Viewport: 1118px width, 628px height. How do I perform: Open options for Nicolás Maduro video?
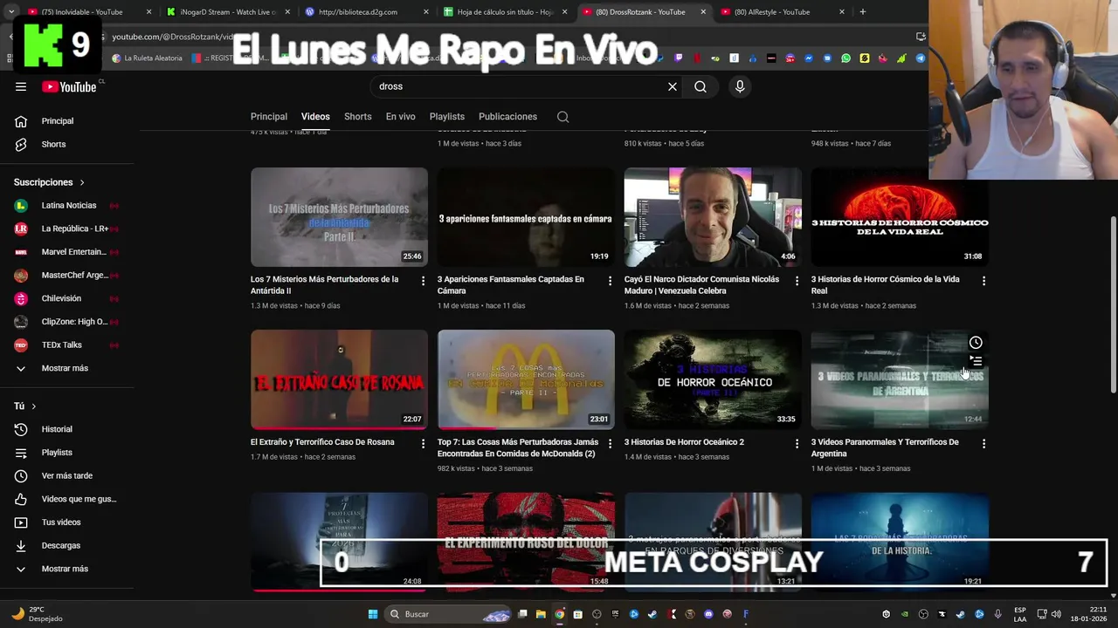[x=797, y=281]
